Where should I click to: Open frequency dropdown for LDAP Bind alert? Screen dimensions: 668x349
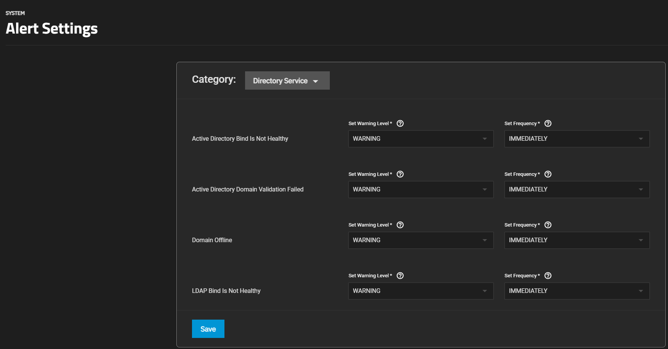pos(576,291)
